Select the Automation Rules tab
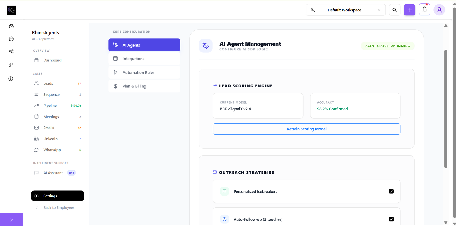Image resolution: width=456 pixels, height=226 pixels. [x=144, y=73]
